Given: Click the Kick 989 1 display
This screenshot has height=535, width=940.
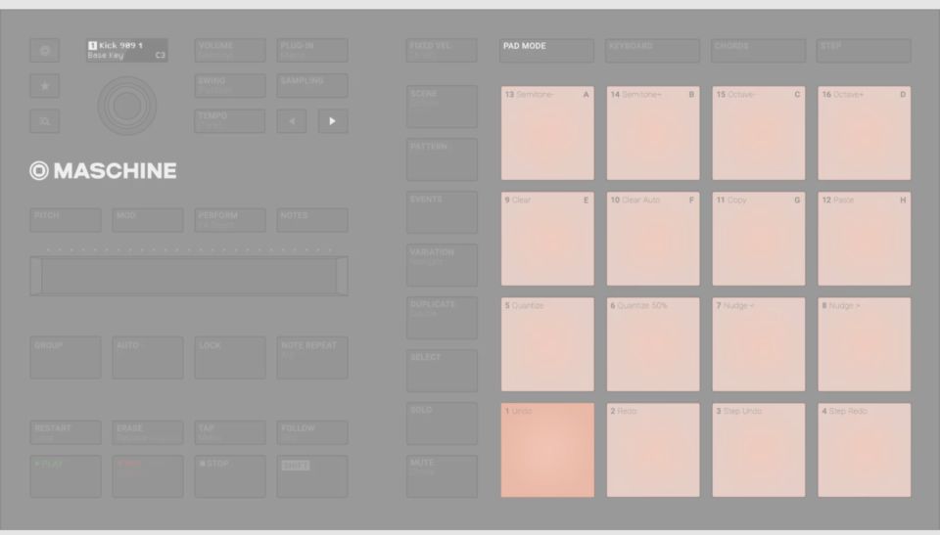Looking at the screenshot, I should 127,51.
